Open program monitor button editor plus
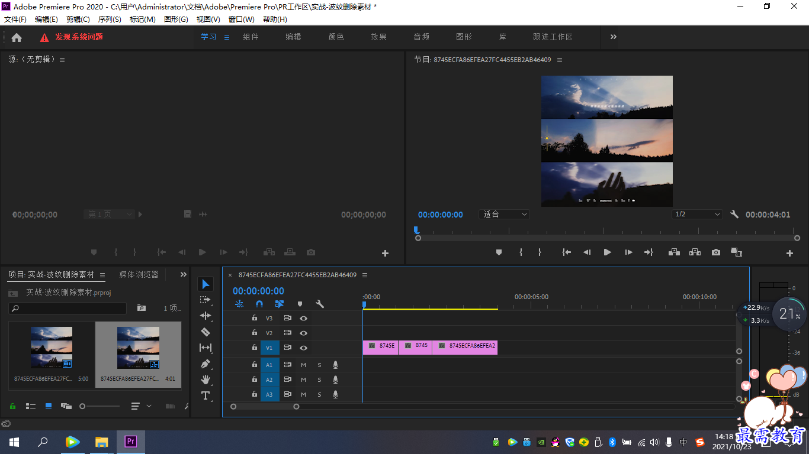 click(789, 253)
